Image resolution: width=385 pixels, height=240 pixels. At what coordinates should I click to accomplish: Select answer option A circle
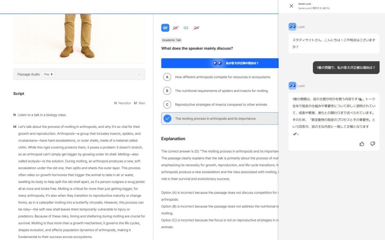167,77
